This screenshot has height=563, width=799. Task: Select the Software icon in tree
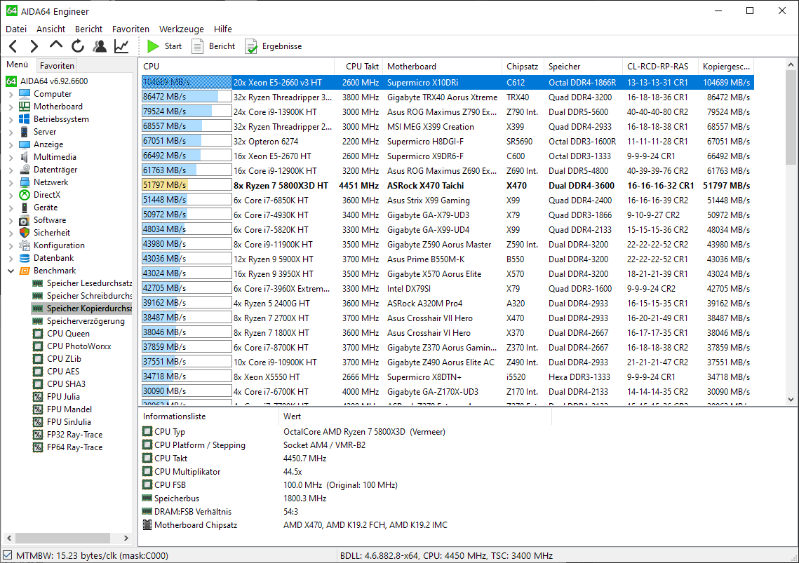pyautogui.click(x=25, y=220)
